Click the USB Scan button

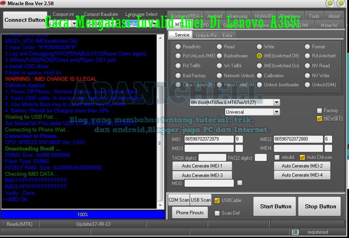point(201,200)
